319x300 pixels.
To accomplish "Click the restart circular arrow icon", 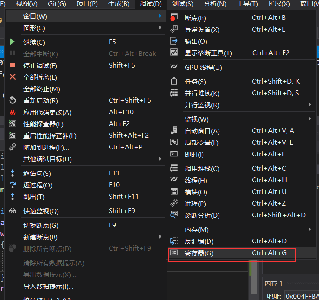I will [13, 100].
